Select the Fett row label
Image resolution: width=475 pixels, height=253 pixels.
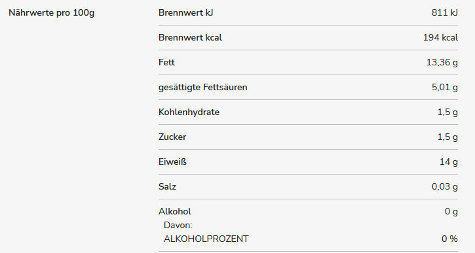166,62
